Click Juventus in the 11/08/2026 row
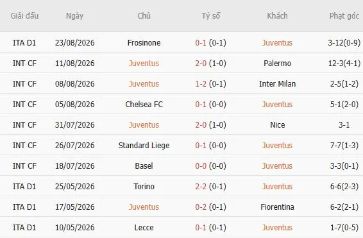Screen dimensions: 363x238 (144, 64)
